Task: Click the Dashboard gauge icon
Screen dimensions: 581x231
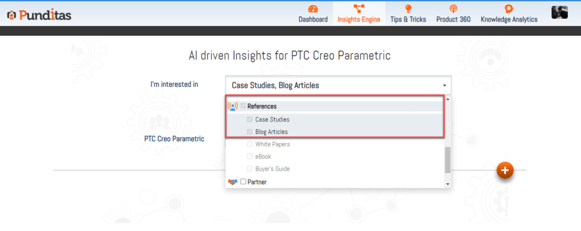Action: (313, 9)
